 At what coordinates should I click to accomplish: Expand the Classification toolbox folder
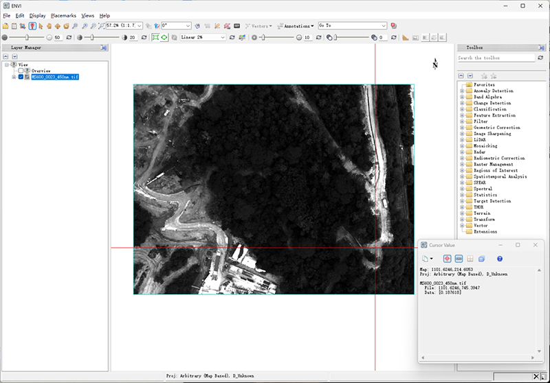[x=462, y=109]
